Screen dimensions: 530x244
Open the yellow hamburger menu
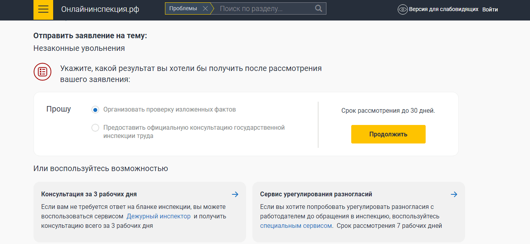click(x=43, y=9)
